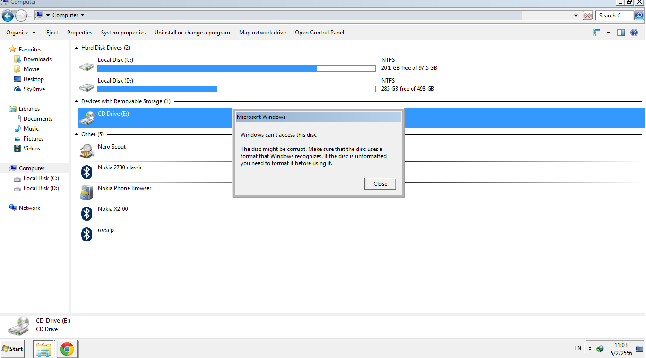Select the Nokia Phone Browser icon
The height and width of the screenshot is (358, 646).
(x=87, y=192)
